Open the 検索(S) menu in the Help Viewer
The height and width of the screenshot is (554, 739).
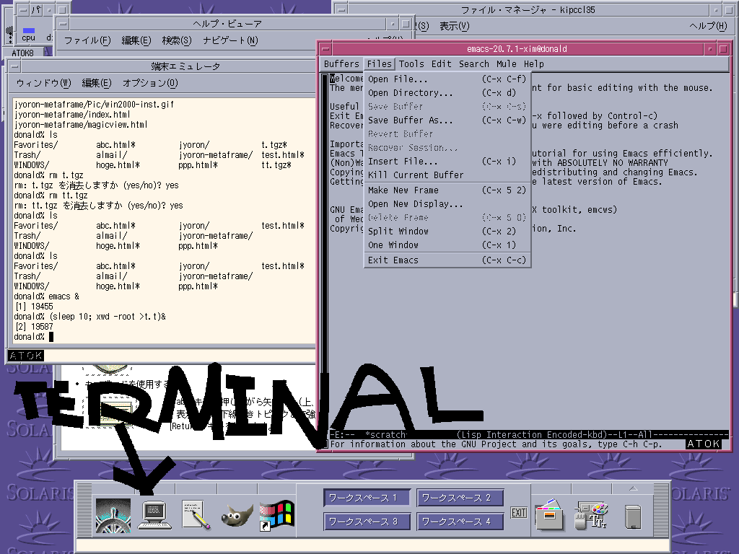pyautogui.click(x=177, y=40)
